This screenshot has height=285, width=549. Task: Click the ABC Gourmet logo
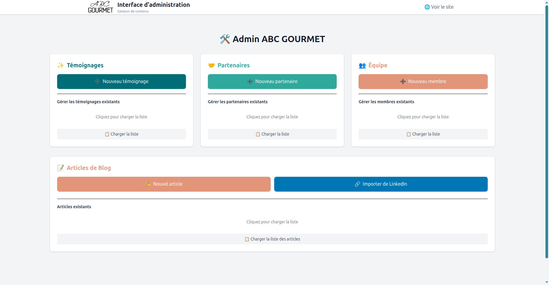(100, 7)
